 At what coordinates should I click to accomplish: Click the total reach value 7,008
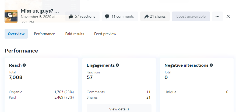click(16, 77)
